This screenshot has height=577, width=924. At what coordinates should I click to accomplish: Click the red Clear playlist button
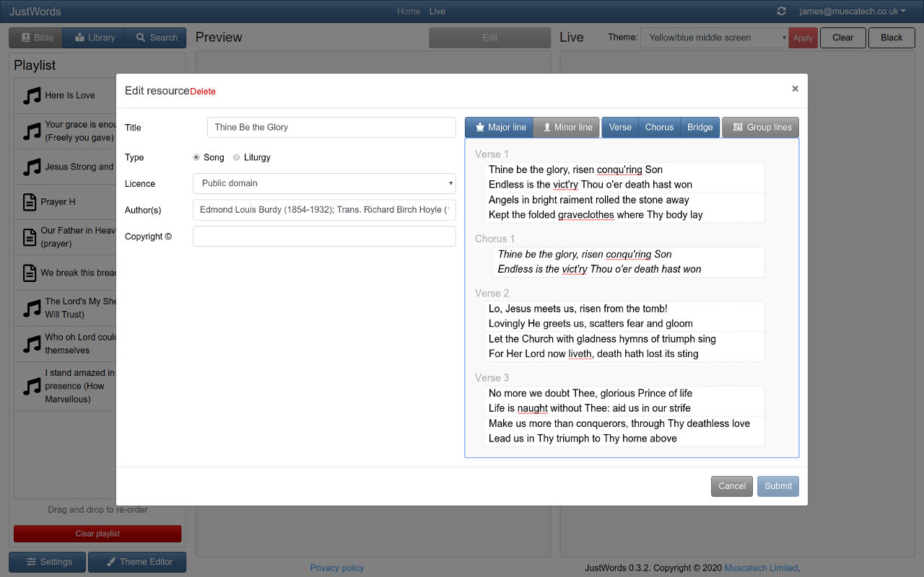click(97, 534)
